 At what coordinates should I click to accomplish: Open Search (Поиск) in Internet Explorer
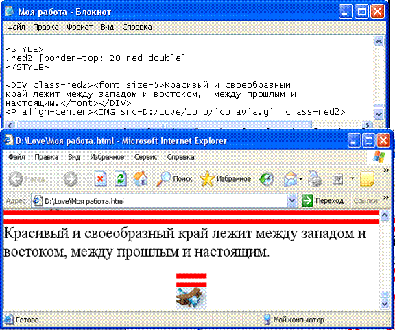tap(174, 179)
